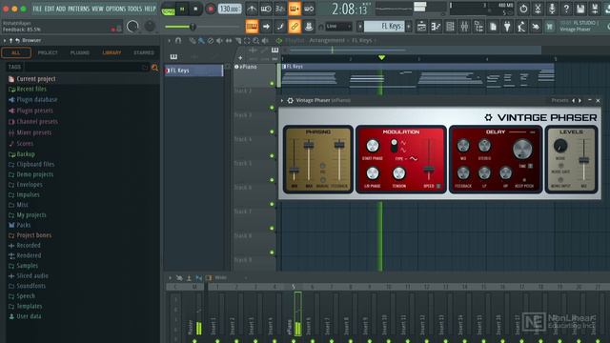Image resolution: width=610 pixels, height=343 pixels.
Task: Toggle the recording countdown icon
Action: (280, 9)
